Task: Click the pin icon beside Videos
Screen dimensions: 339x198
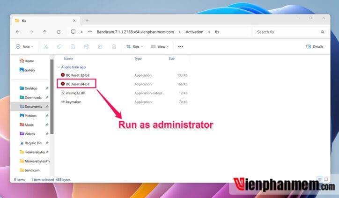Action: point(47,133)
